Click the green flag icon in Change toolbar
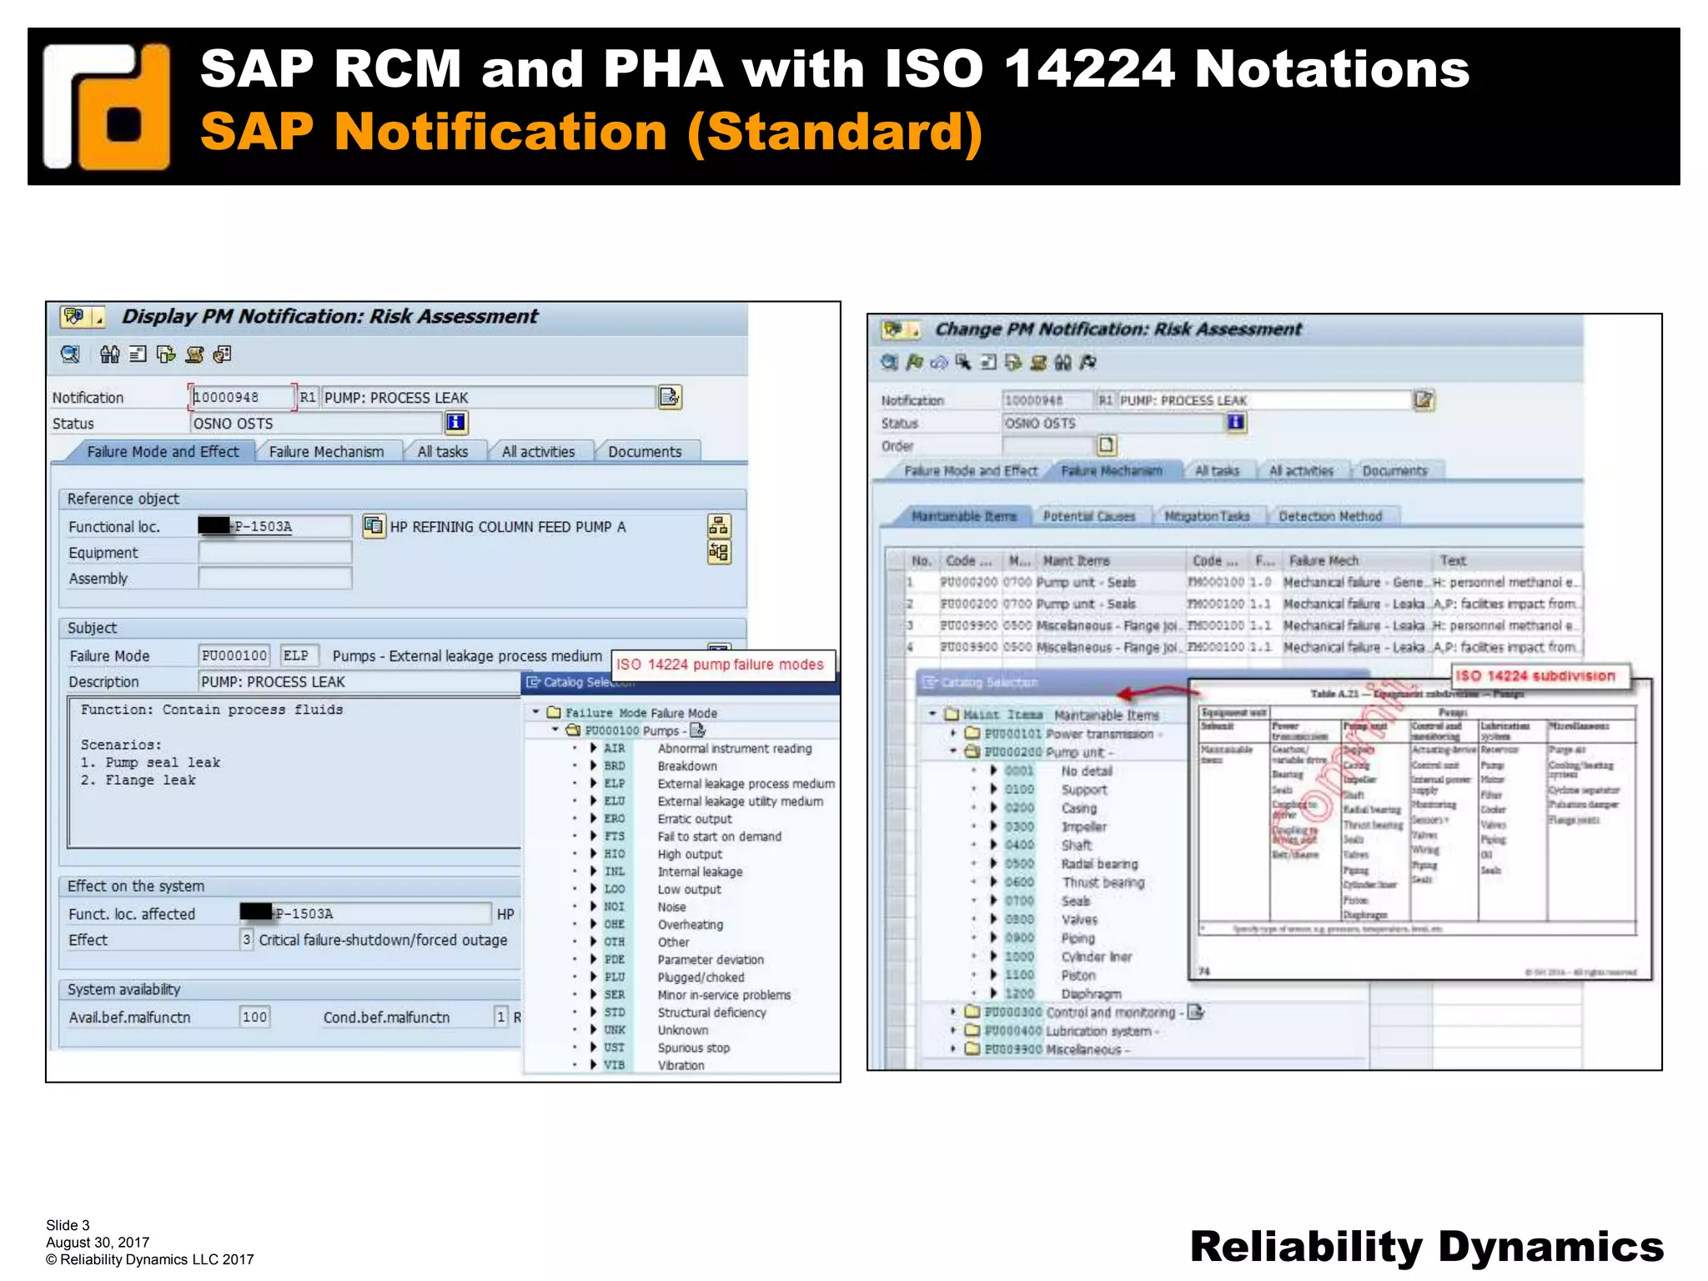This screenshot has height=1281, width=1708. click(x=915, y=363)
